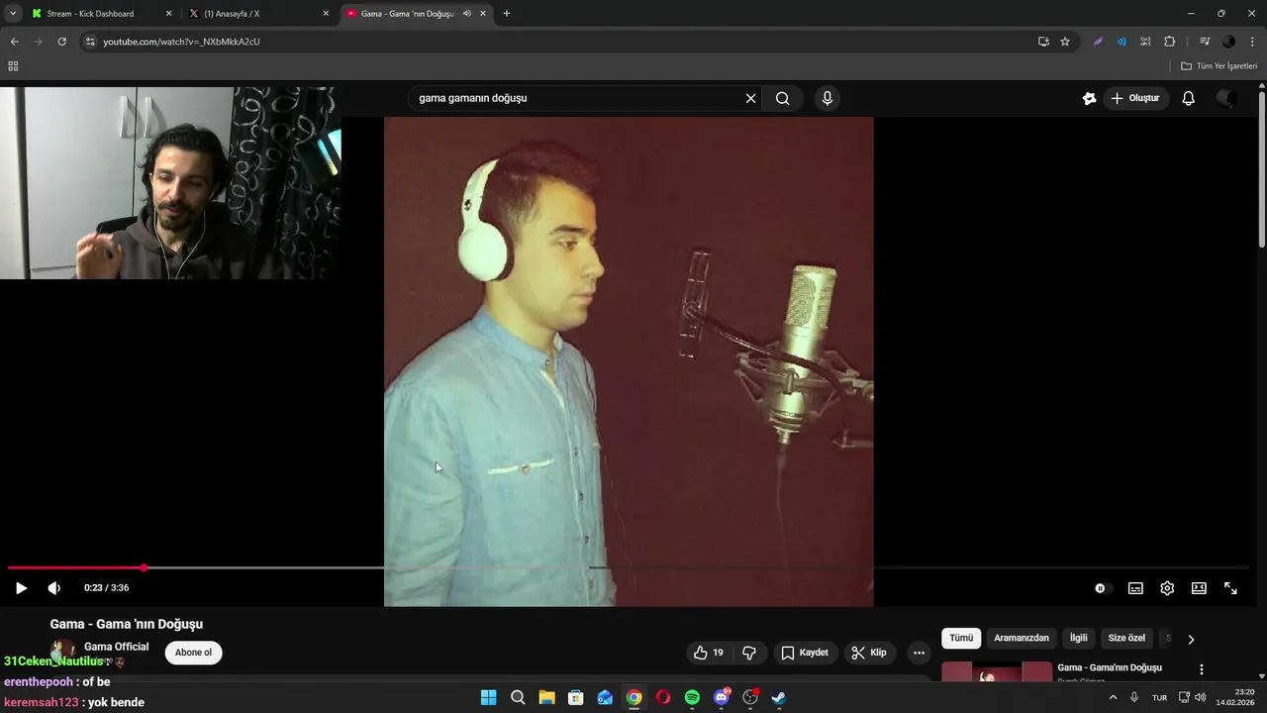
Task: Open system volume speaker in tray
Action: click(1201, 698)
